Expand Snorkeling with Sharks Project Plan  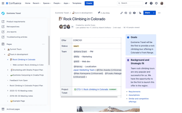(8, 70)
